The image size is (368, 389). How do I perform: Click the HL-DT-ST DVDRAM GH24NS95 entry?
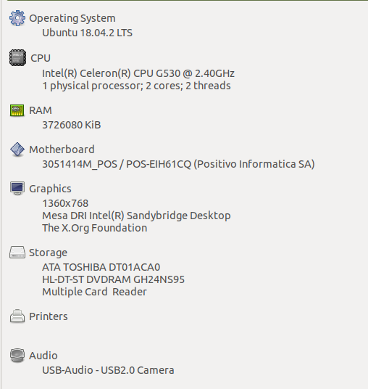pyautogui.click(x=114, y=279)
